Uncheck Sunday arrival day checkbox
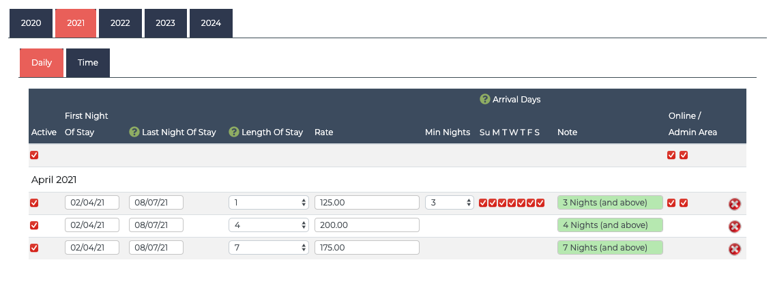The image size is (773, 284). [x=483, y=203]
